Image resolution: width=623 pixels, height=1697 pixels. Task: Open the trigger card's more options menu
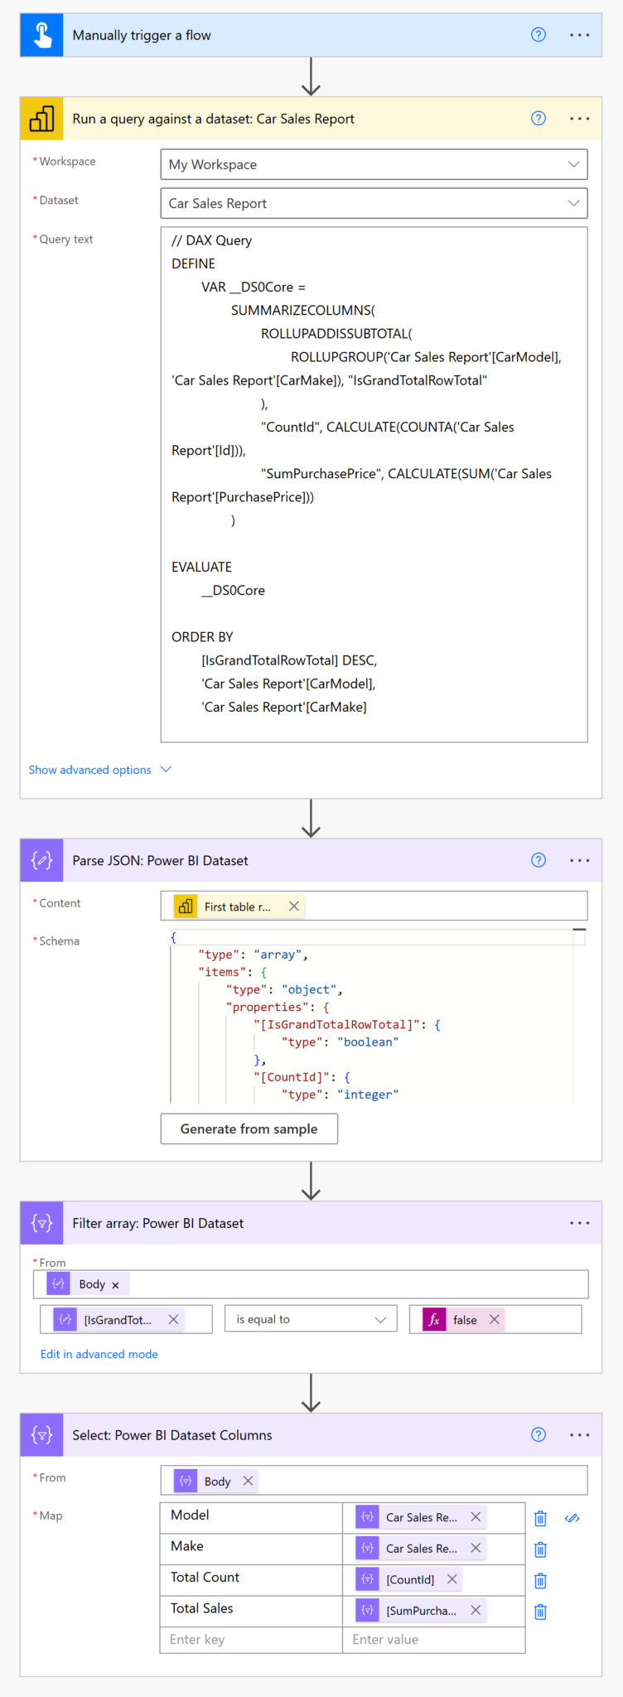click(x=579, y=34)
